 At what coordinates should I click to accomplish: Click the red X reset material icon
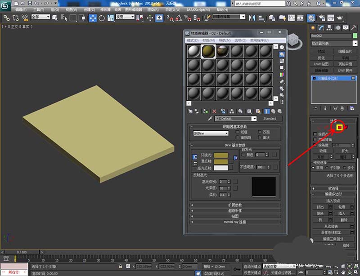click(x=214, y=111)
